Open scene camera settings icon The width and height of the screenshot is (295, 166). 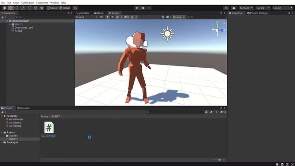coord(168,17)
